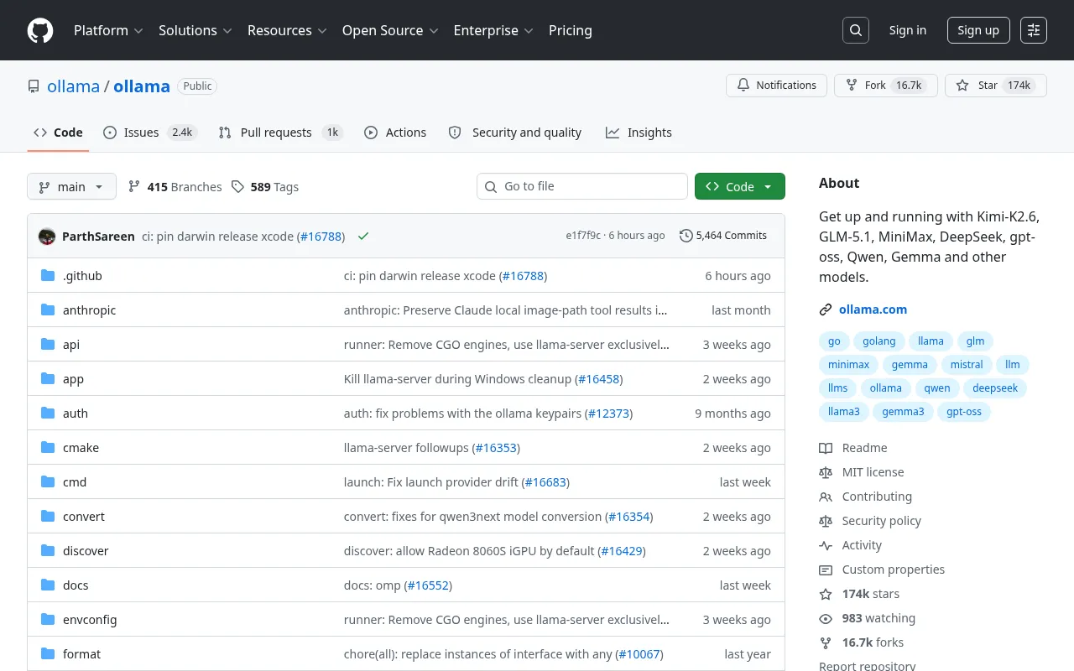Click the convert folder icon
Screen dimensions: 1074x671
coord(48,517)
